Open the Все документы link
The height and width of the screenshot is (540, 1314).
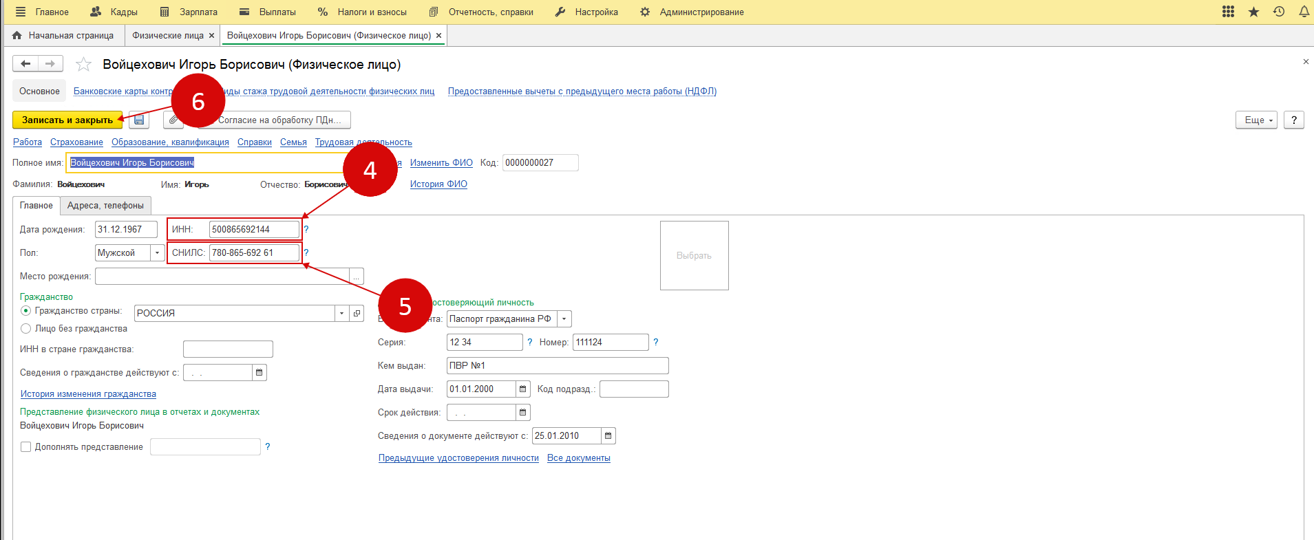pos(579,458)
